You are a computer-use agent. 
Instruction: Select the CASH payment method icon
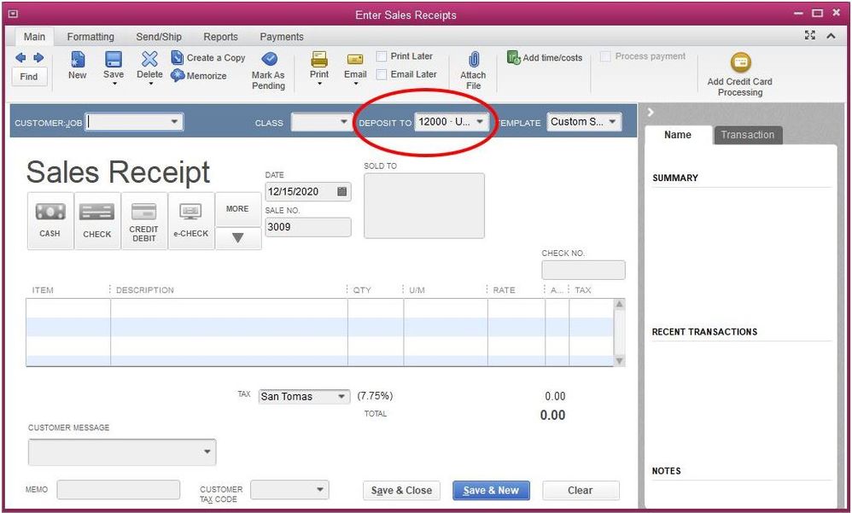click(x=50, y=221)
